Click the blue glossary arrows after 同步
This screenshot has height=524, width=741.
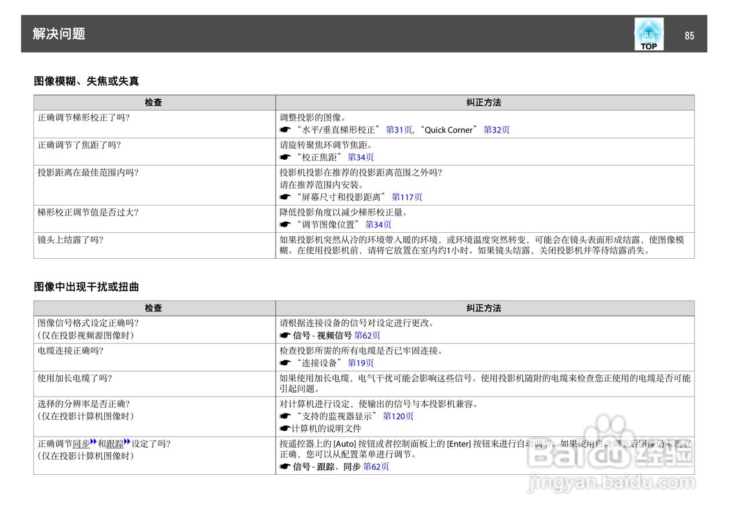[93, 443]
